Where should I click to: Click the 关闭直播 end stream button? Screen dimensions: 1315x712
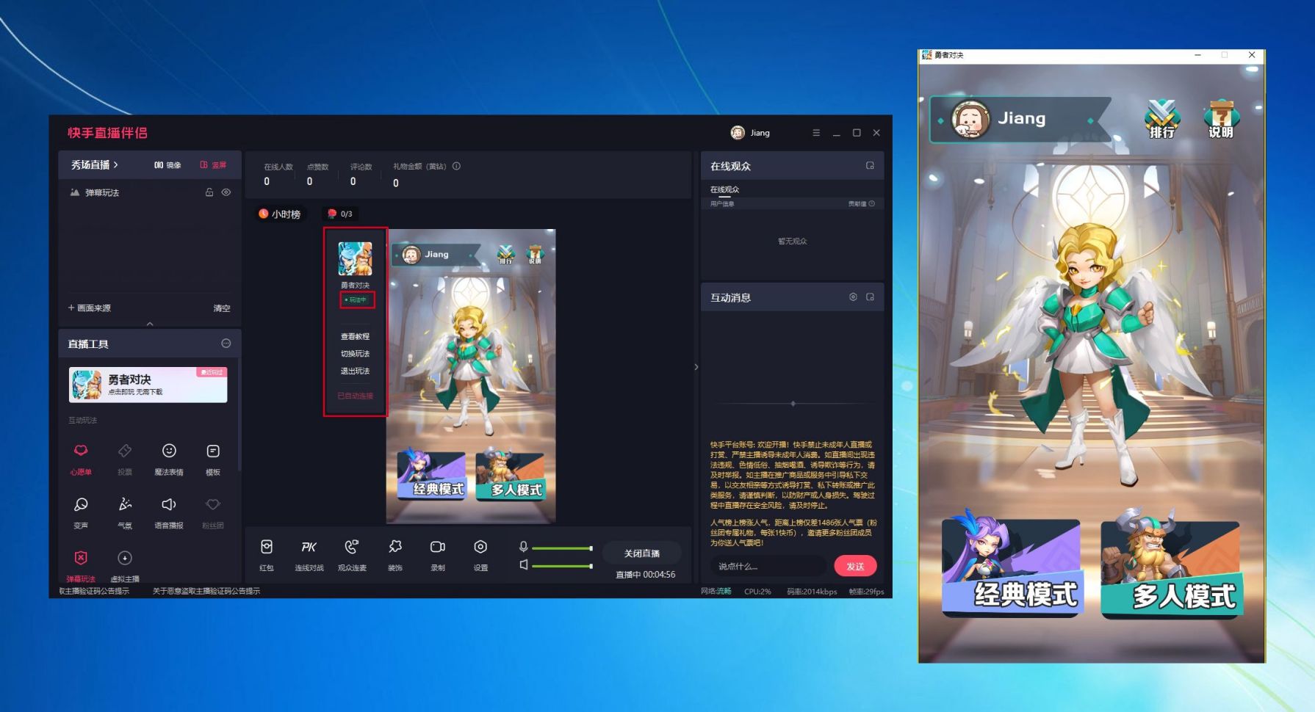pos(642,553)
